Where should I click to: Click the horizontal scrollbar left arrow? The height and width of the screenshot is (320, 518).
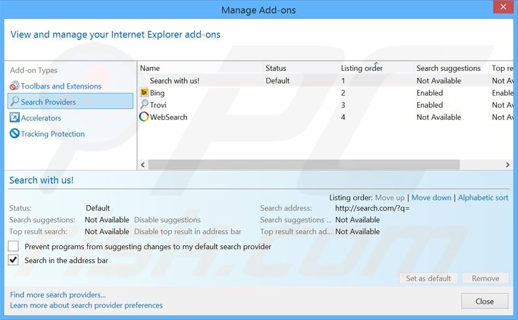[x=143, y=165]
